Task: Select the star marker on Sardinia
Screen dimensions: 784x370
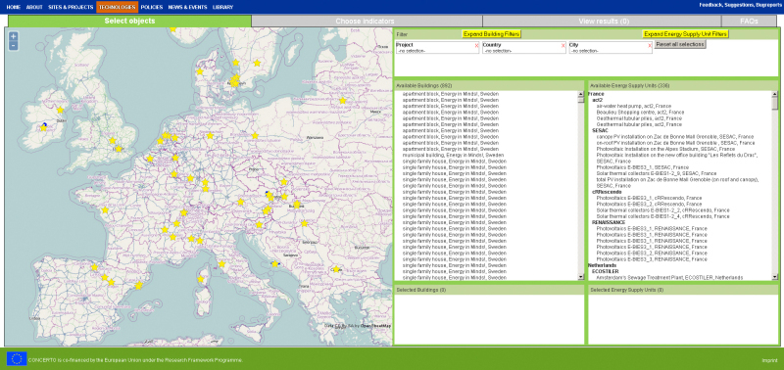Action: tap(201, 279)
